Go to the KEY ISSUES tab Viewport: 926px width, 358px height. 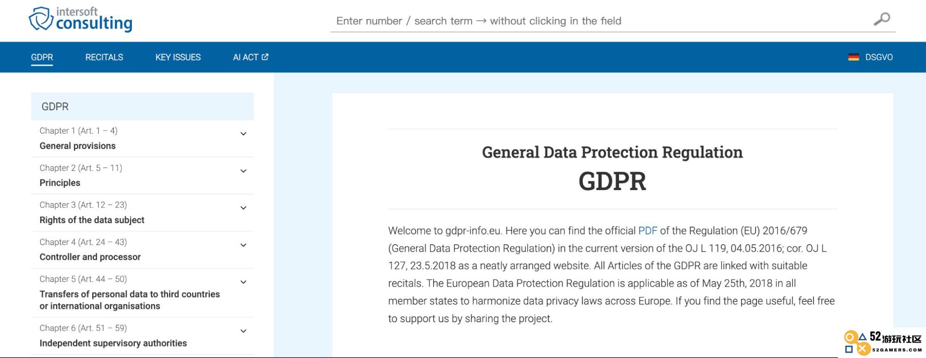tap(178, 57)
